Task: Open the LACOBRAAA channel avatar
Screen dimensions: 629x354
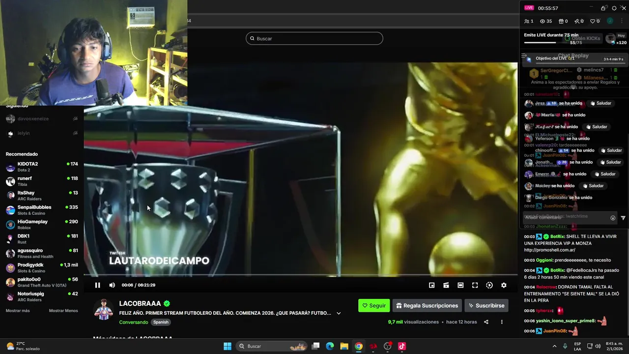Action: pyautogui.click(x=104, y=310)
